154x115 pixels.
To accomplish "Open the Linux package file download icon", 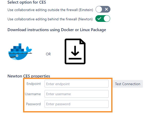I will pos(75,51).
